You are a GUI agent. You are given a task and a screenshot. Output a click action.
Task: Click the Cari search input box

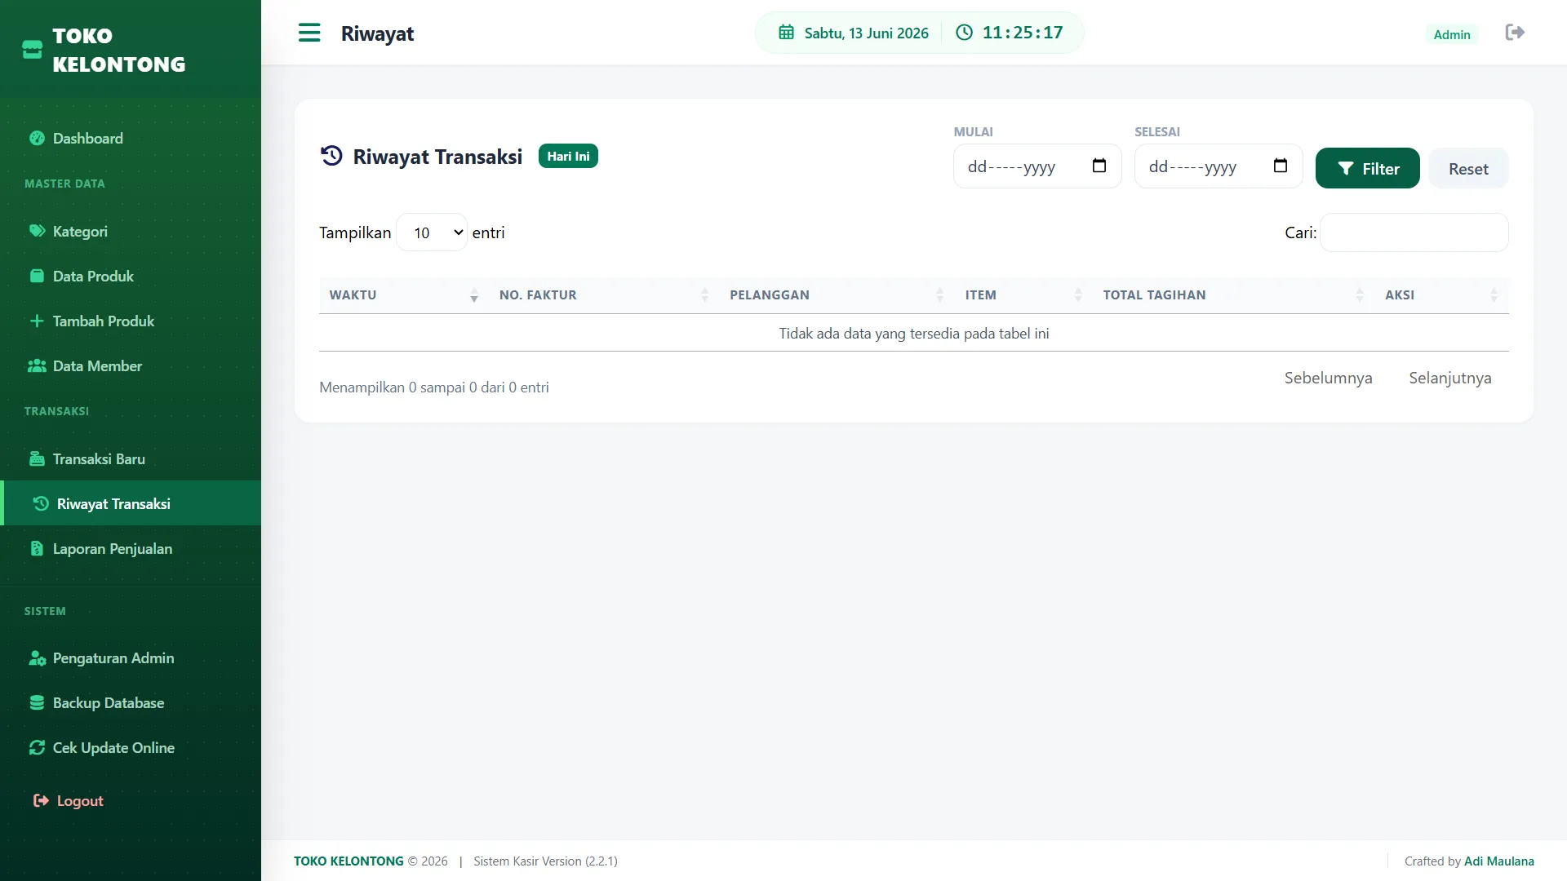(1414, 232)
